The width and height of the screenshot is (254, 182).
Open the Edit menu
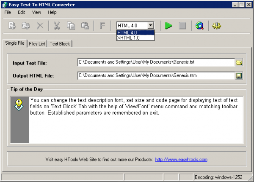22,12
